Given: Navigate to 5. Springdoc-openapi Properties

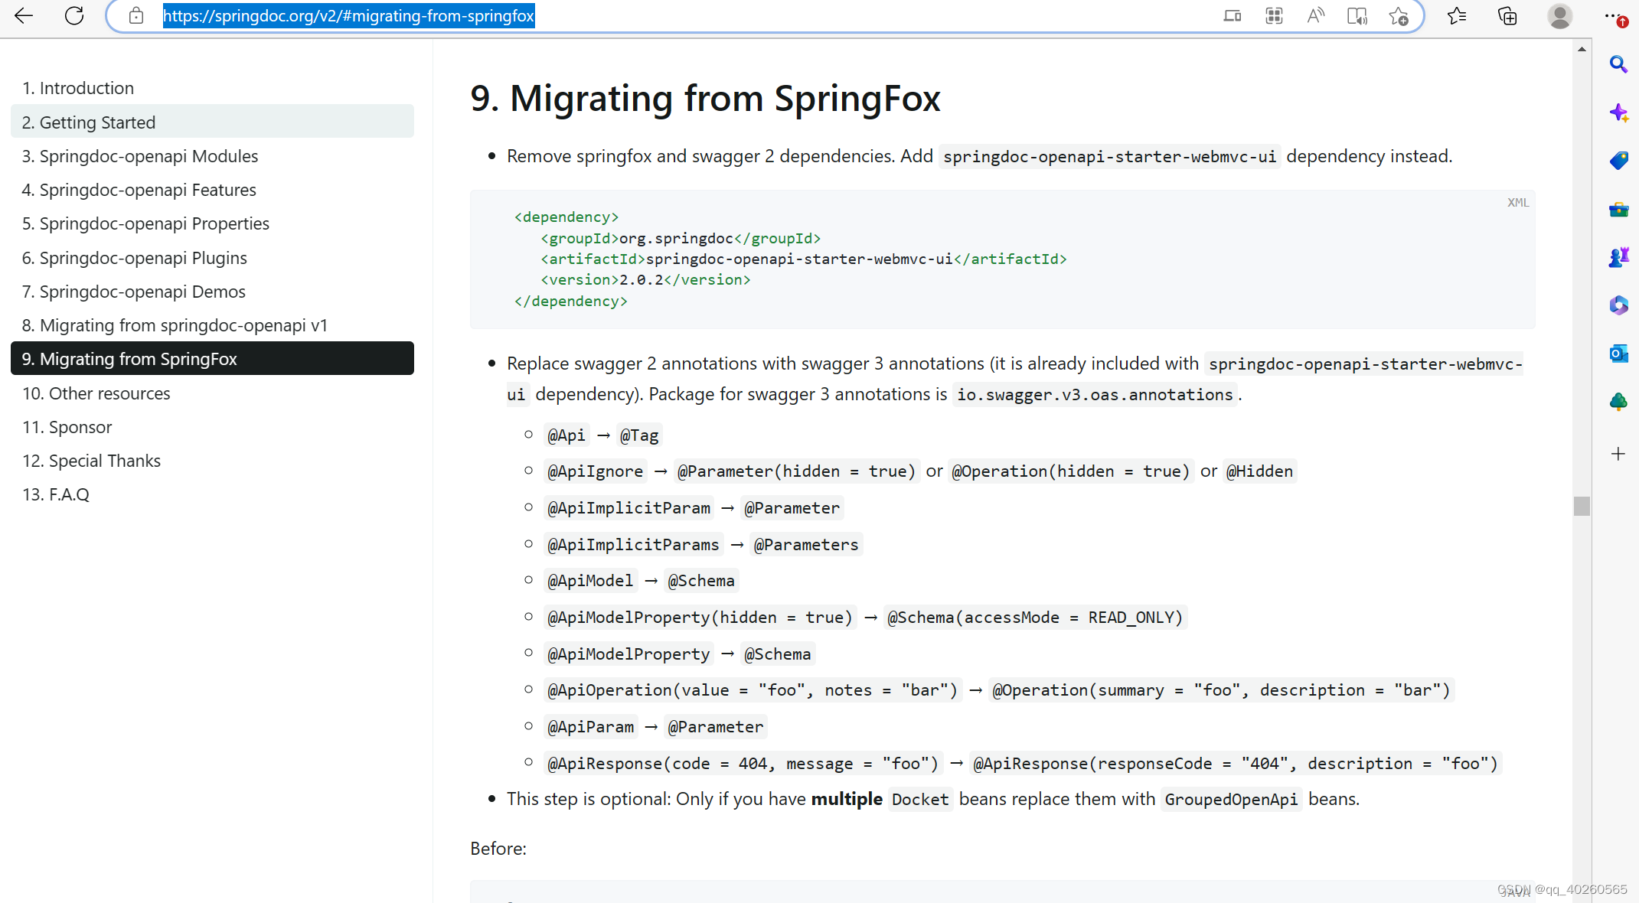Looking at the screenshot, I should click(145, 223).
